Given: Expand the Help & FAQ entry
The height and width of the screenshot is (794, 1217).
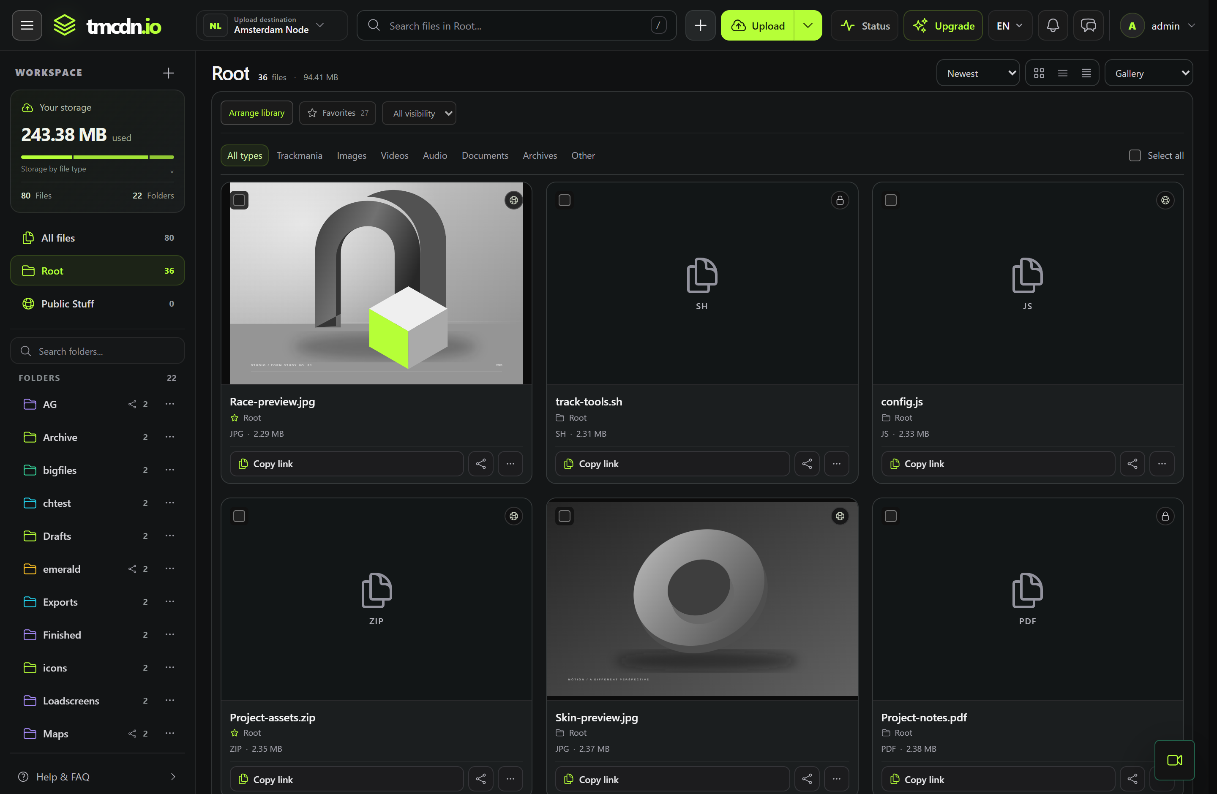Looking at the screenshot, I should pyautogui.click(x=97, y=777).
